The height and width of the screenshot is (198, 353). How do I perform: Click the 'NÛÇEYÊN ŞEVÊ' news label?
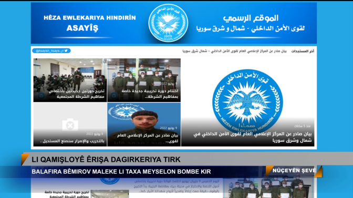294,171
